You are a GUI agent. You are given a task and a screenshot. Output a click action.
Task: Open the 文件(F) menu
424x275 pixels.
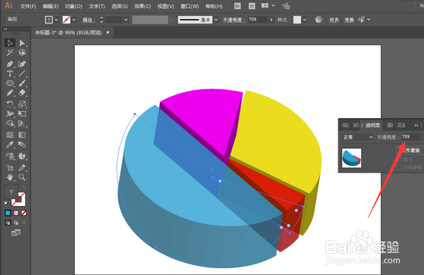point(28,6)
